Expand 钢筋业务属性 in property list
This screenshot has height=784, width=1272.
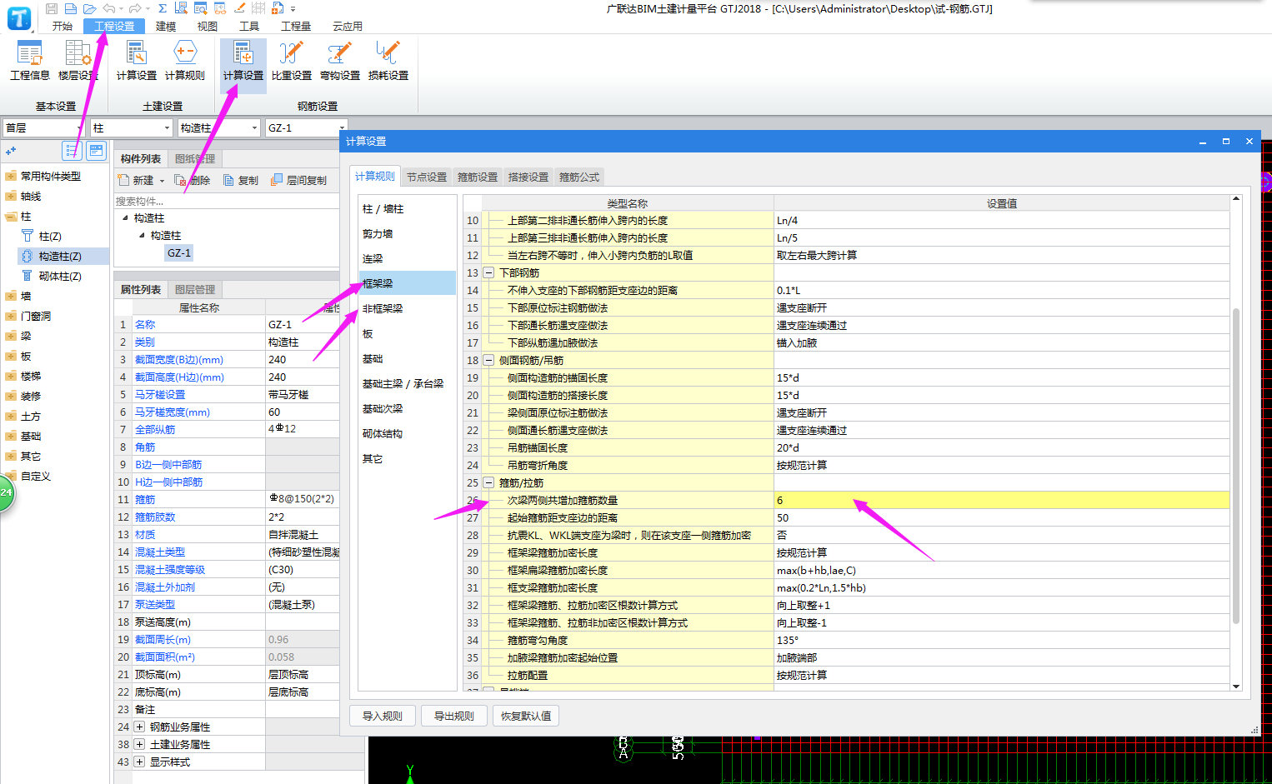139,727
